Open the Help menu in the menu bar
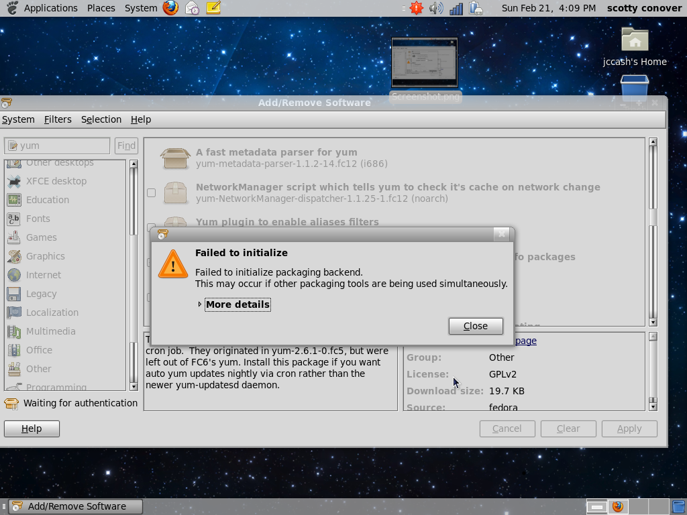The width and height of the screenshot is (687, 515). coord(141,119)
